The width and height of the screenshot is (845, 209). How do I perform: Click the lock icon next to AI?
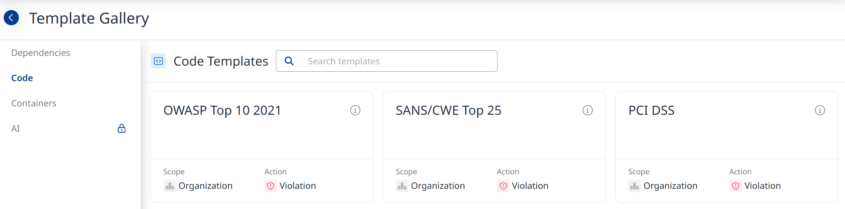point(122,129)
